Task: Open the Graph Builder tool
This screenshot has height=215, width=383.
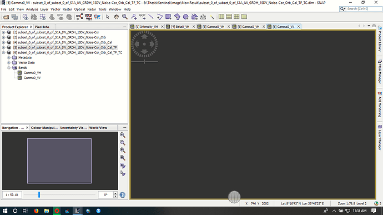Action: [79, 17]
